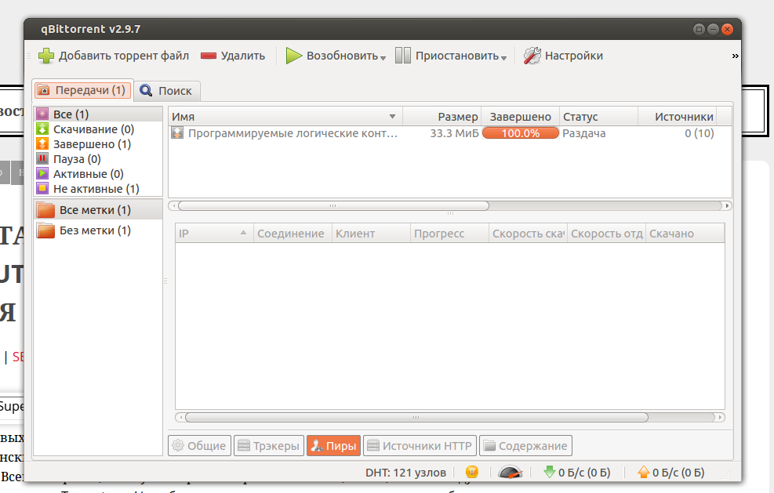The height and width of the screenshot is (493, 774).
Task: Click the green Возобновить play icon
Action: click(294, 56)
